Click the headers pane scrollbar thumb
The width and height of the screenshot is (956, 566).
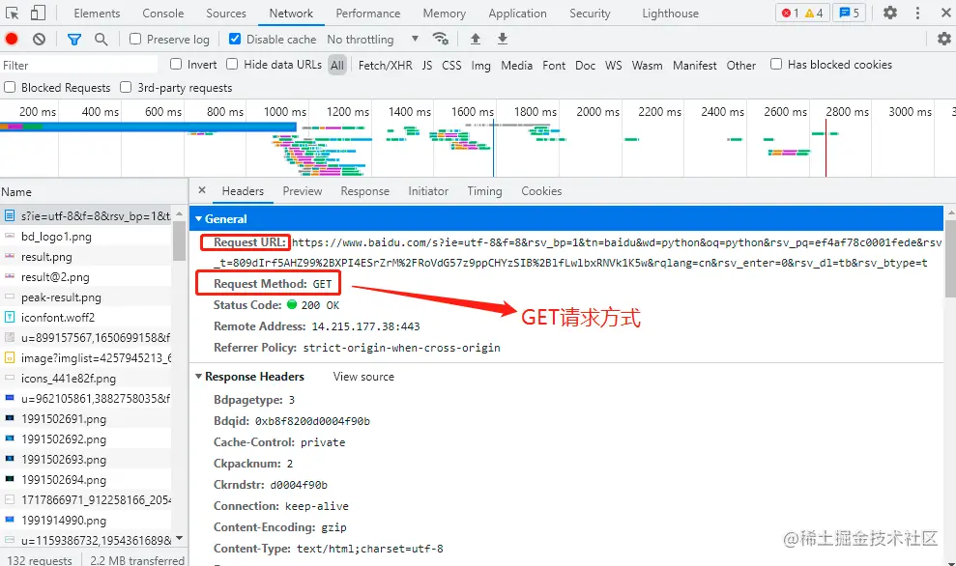[x=950, y=258]
